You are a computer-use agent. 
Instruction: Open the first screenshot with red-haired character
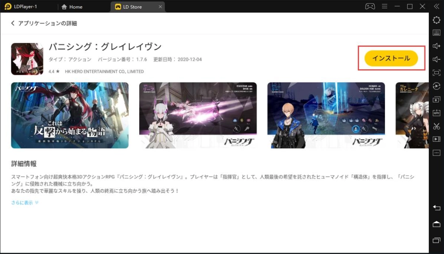70,115
